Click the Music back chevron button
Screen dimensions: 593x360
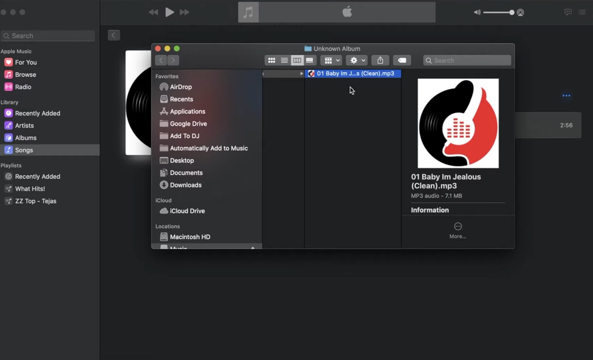point(114,35)
